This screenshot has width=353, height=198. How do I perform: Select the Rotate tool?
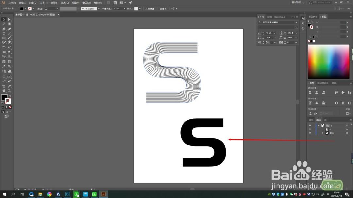click(4, 47)
